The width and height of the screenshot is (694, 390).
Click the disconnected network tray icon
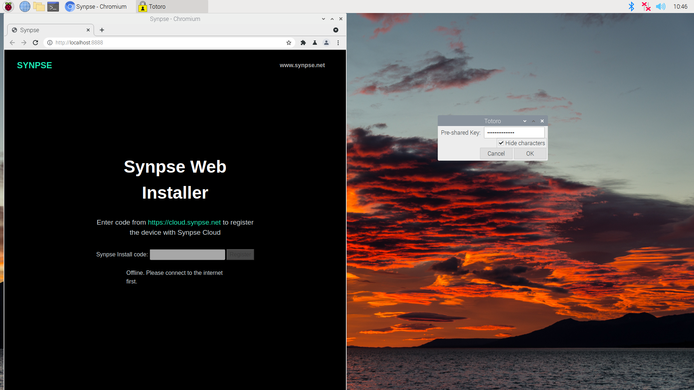[646, 6]
